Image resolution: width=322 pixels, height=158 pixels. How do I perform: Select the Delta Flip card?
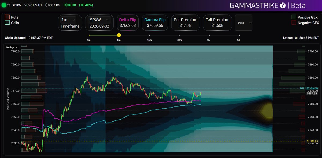128,23
